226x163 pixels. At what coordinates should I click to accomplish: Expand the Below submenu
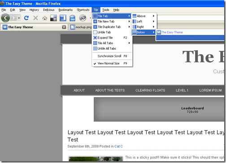[143, 32]
